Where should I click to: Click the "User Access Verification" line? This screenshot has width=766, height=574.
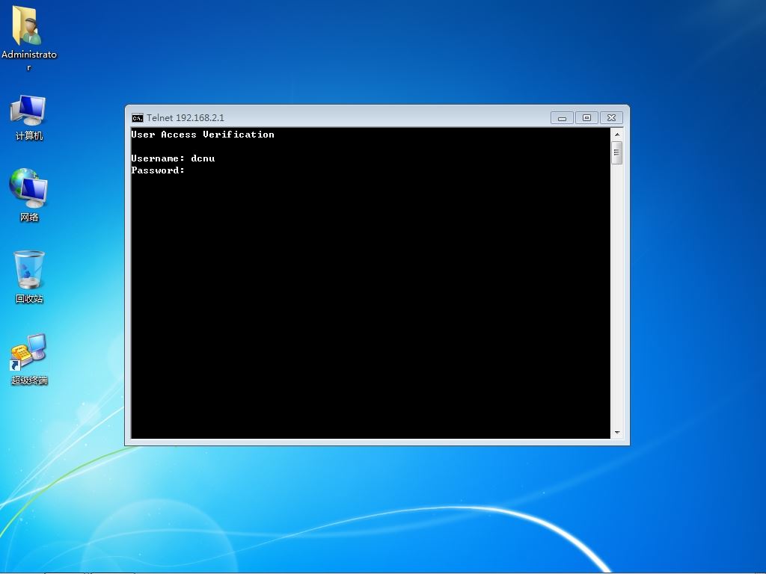[x=203, y=135]
